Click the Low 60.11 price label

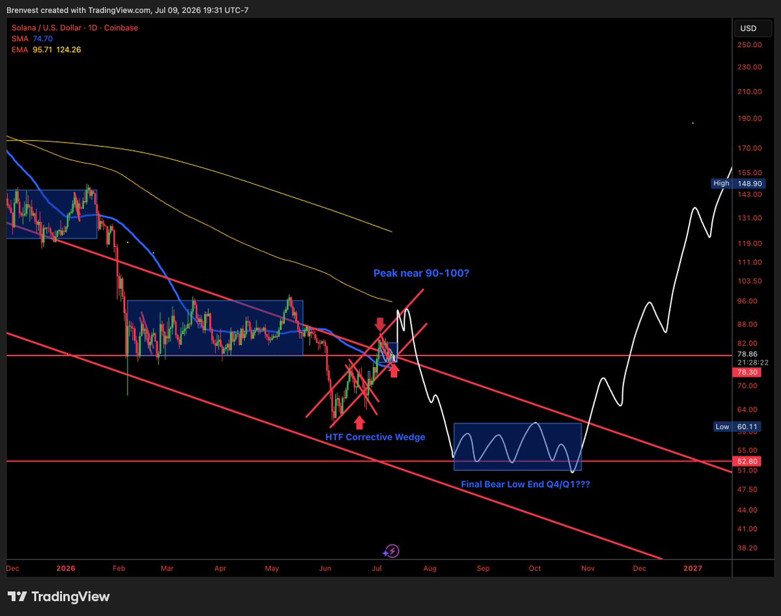(x=737, y=427)
